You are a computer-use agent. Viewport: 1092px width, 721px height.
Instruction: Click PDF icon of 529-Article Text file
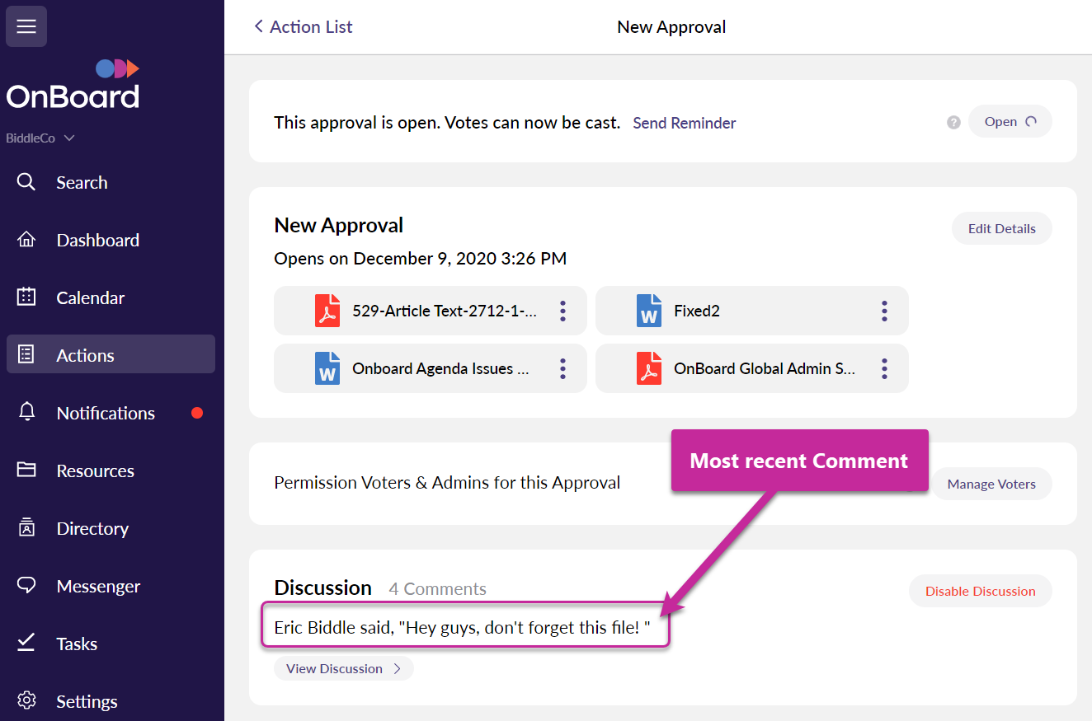coord(327,311)
